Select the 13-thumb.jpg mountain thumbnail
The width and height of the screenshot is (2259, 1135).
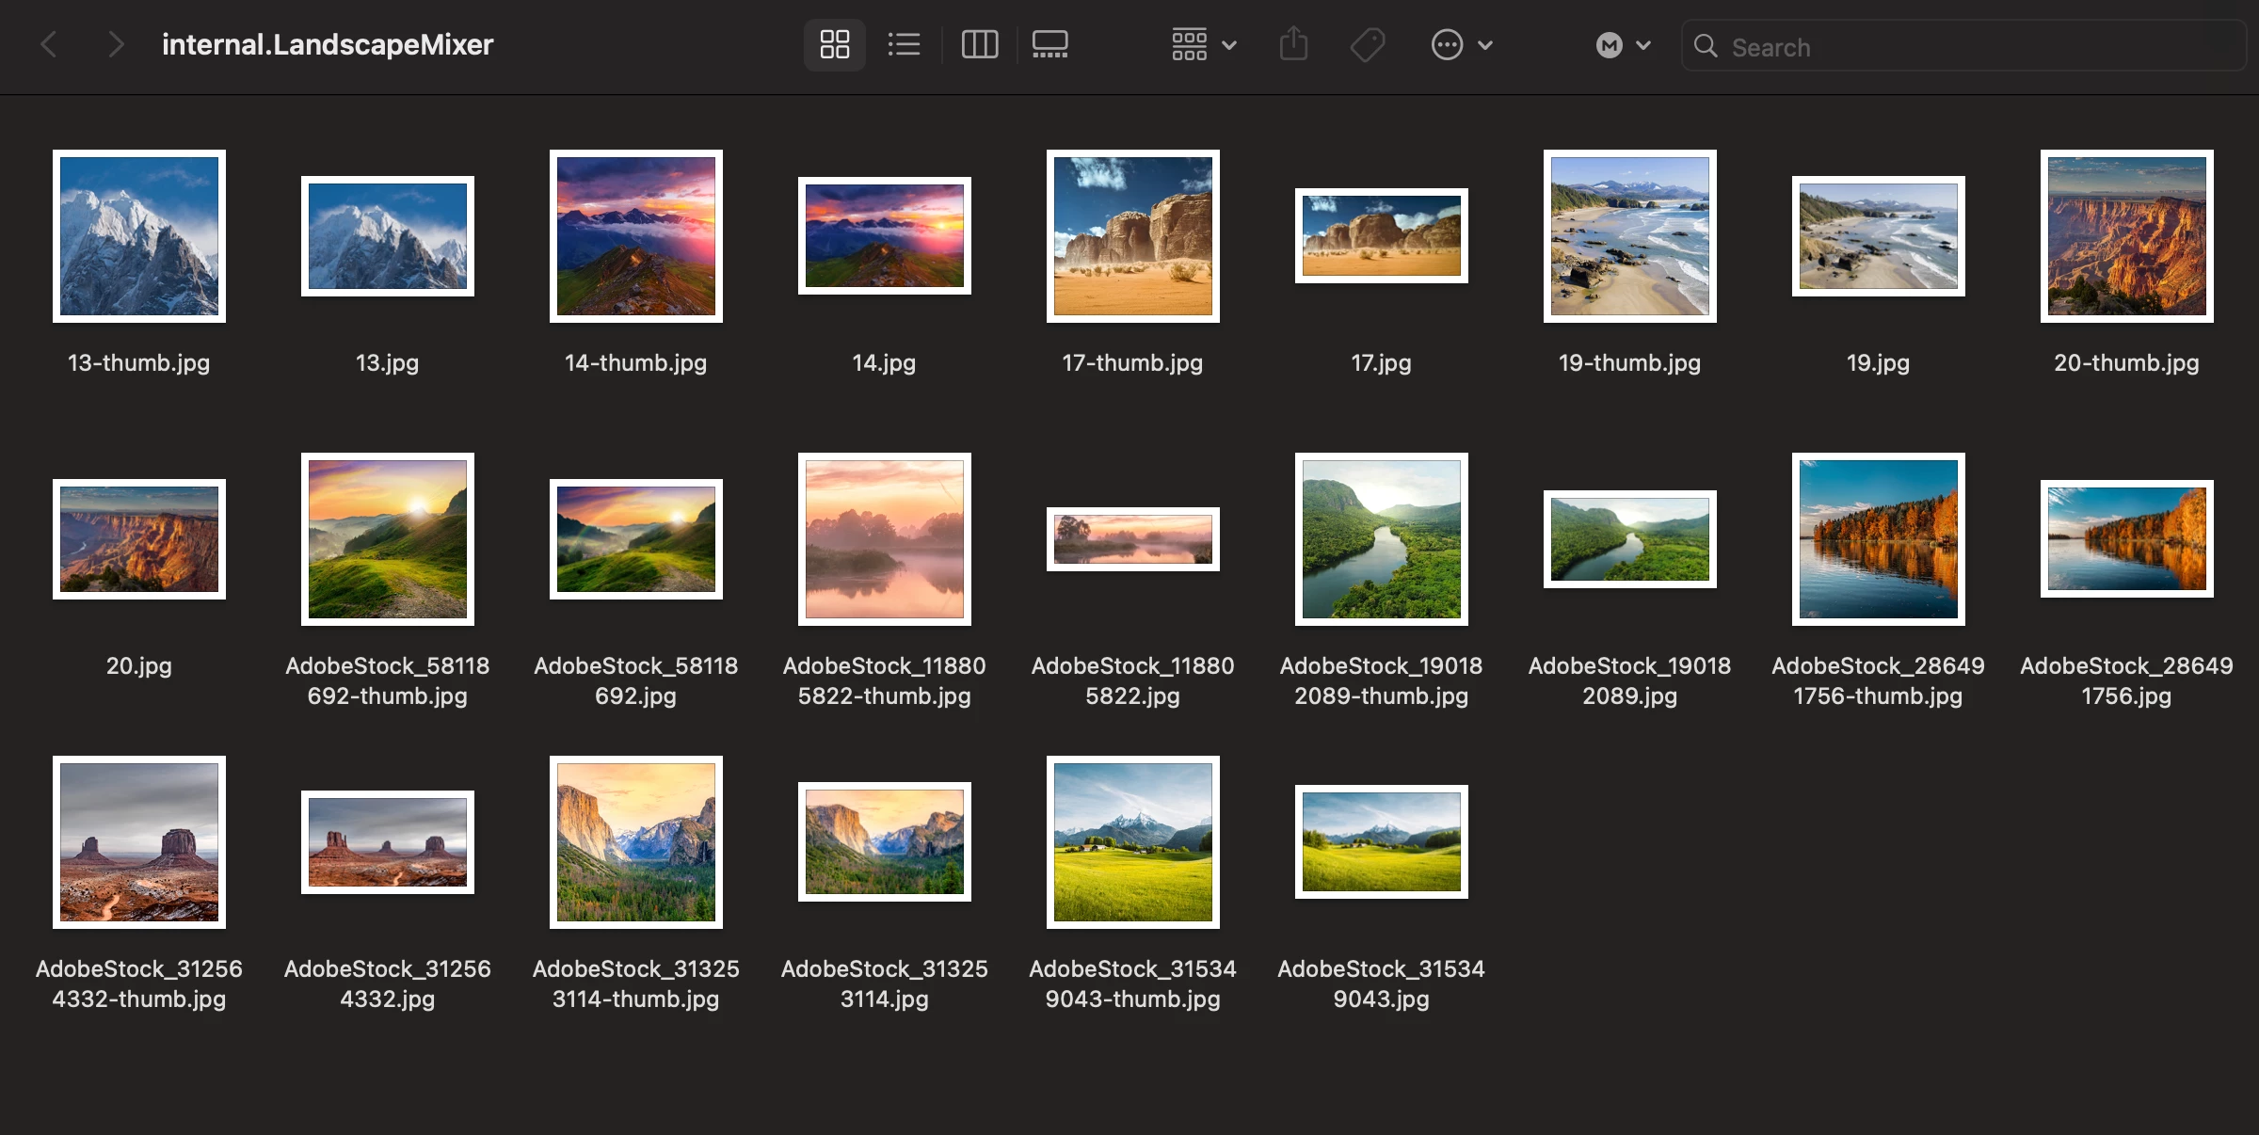coord(139,236)
